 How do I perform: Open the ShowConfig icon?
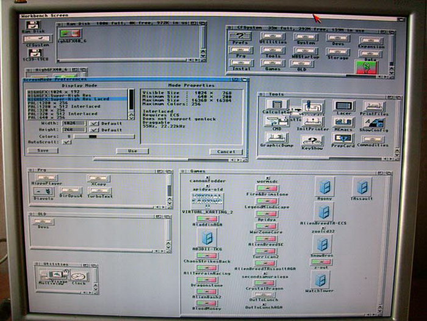(372, 123)
